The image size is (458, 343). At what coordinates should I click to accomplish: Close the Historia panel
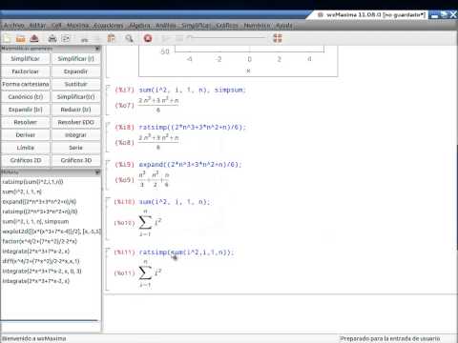[x=97, y=171]
